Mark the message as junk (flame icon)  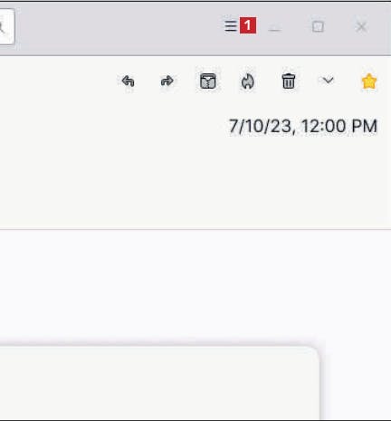tap(248, 81)
